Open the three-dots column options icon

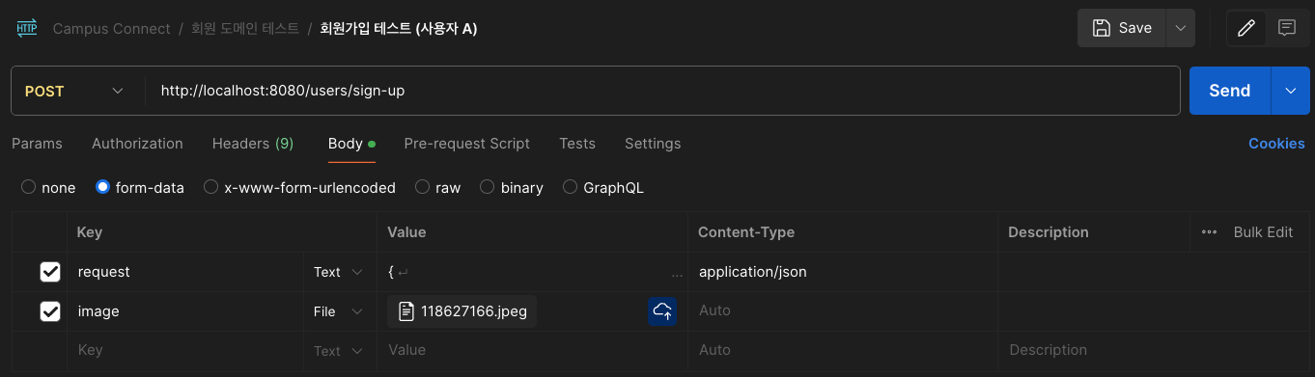(x=1209, y=232)
